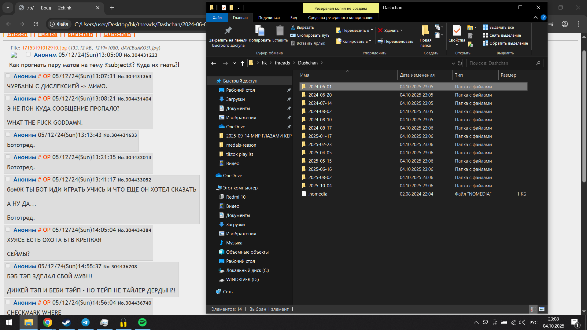Switch to the View ribbon tab
This screenshot has height=330, width=587.
[293, 17]
